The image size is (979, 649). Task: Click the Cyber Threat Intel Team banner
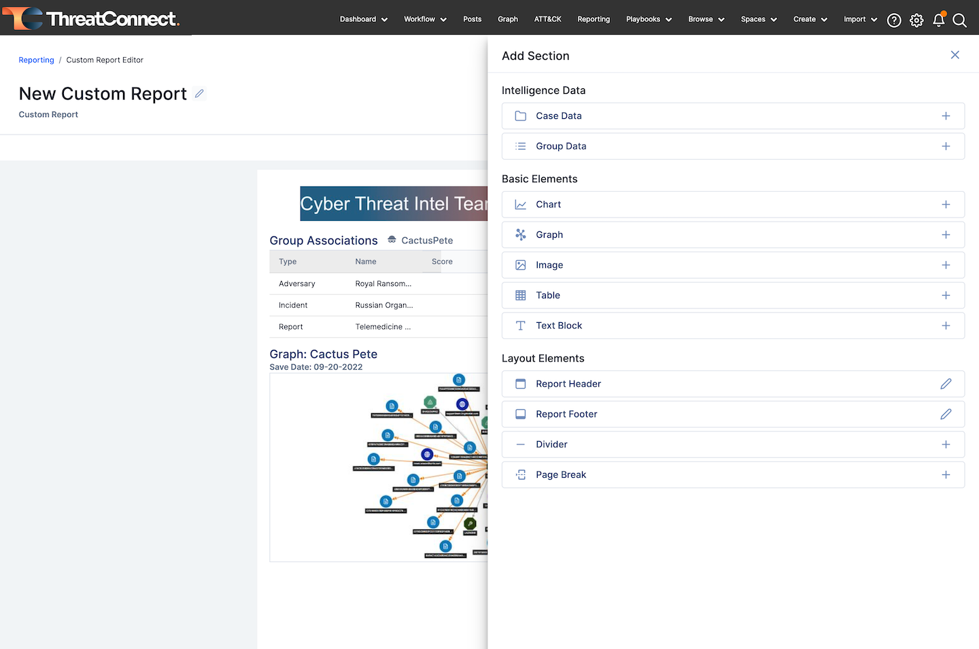click(394, 203)
